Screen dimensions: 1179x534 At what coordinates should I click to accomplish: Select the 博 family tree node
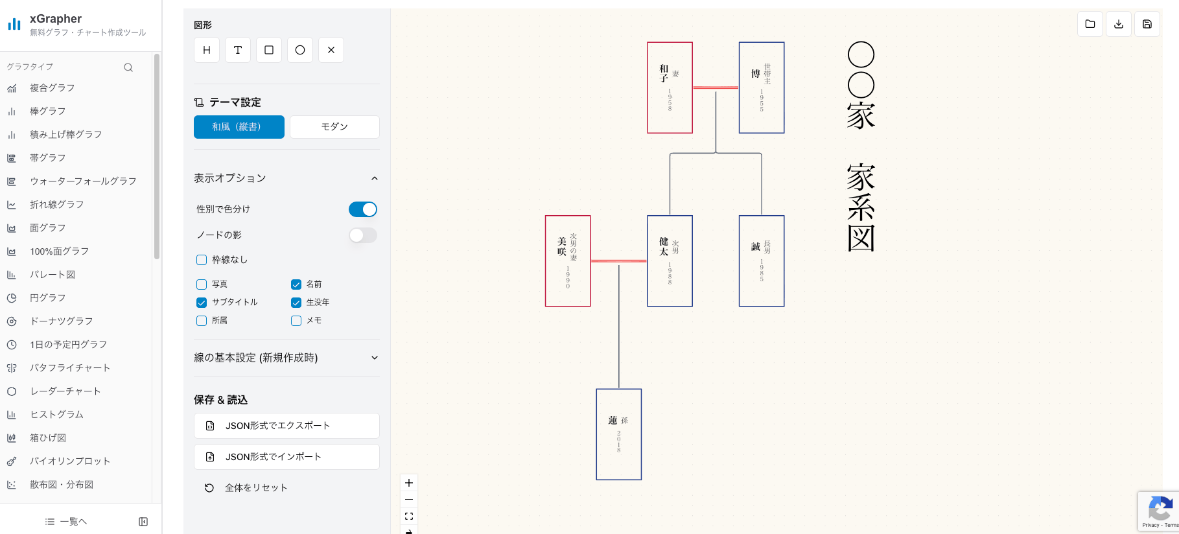point(762,87)
